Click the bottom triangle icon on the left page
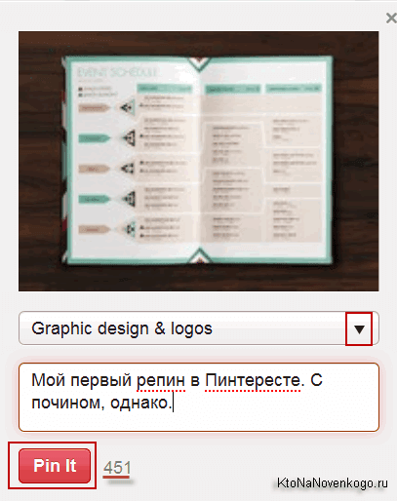397x501 pixels. 129,228
